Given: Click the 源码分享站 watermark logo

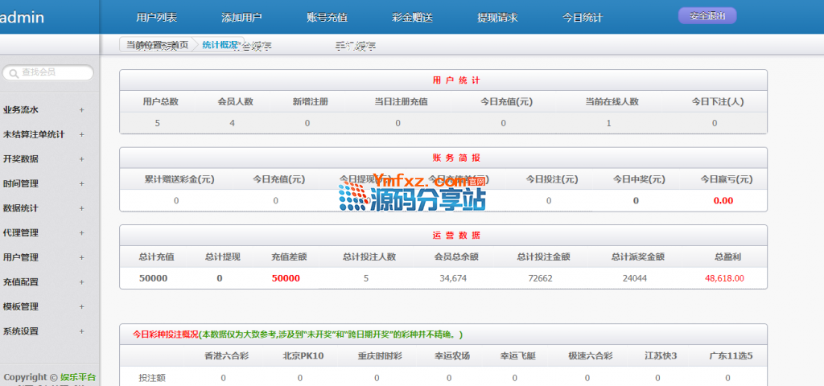Looking at the screenshot, I should [412, 193].
